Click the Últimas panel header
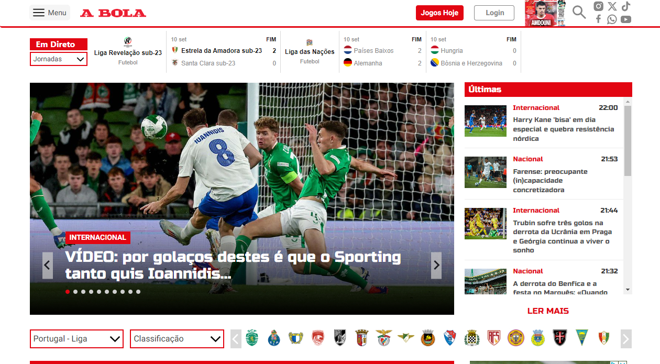660x364 pixels. click(548, 90)
